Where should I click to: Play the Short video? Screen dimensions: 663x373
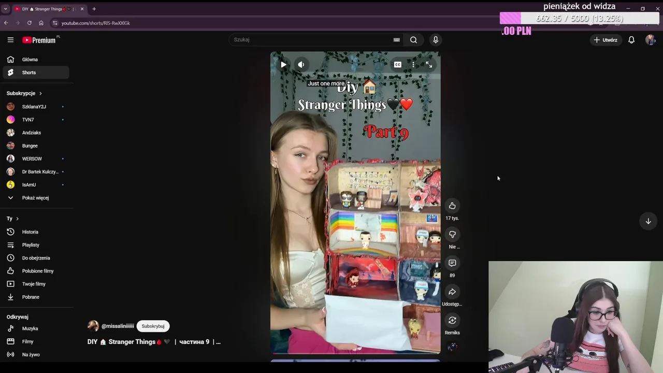[283, 65]
